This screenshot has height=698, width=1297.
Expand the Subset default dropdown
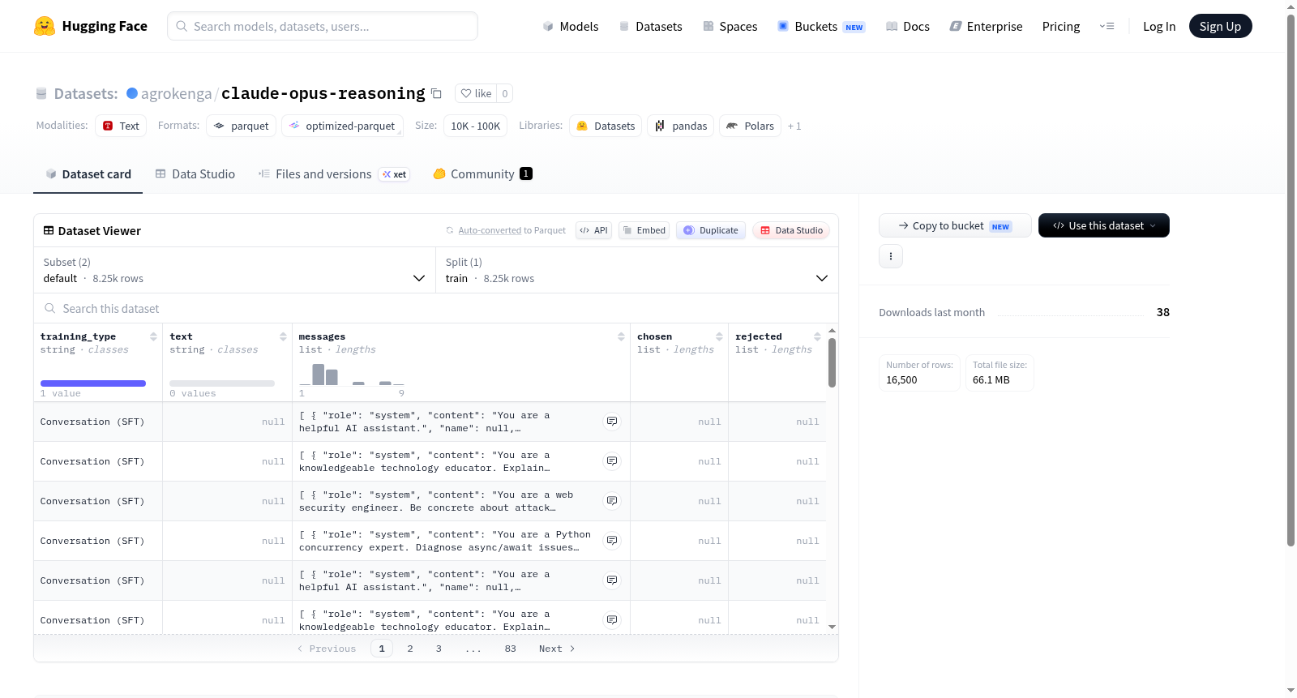pyautogui.click(x=234, y=270)
